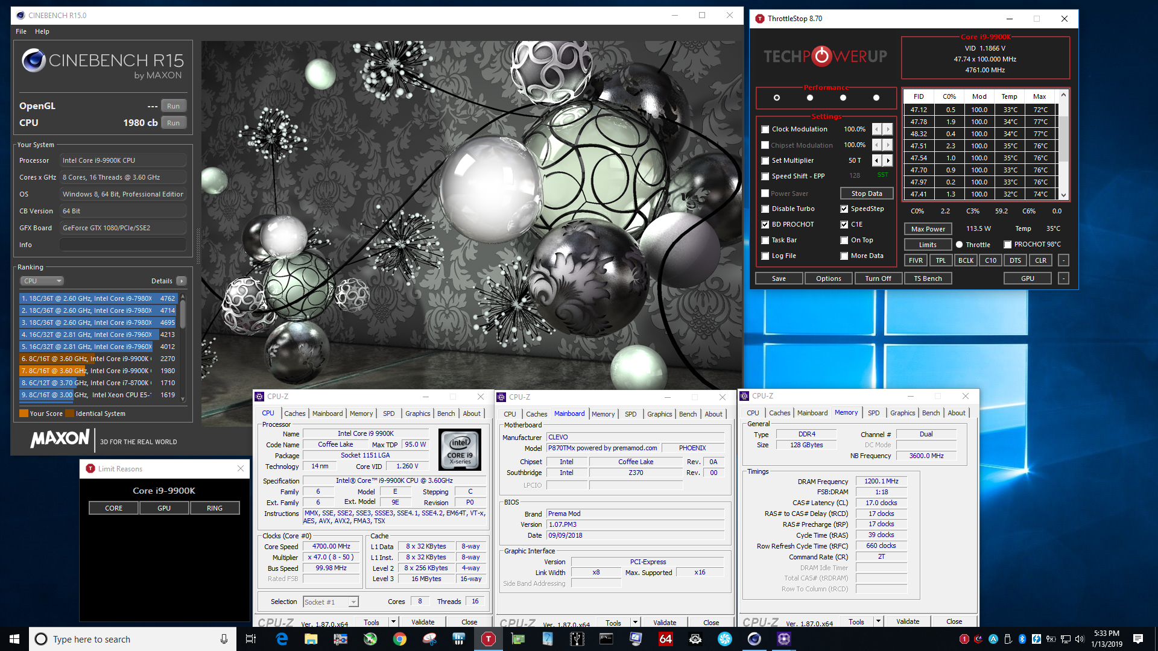This screenshot has height=651, width=1158.
Task: Enable the Log File checkbox
Action: 765,256
